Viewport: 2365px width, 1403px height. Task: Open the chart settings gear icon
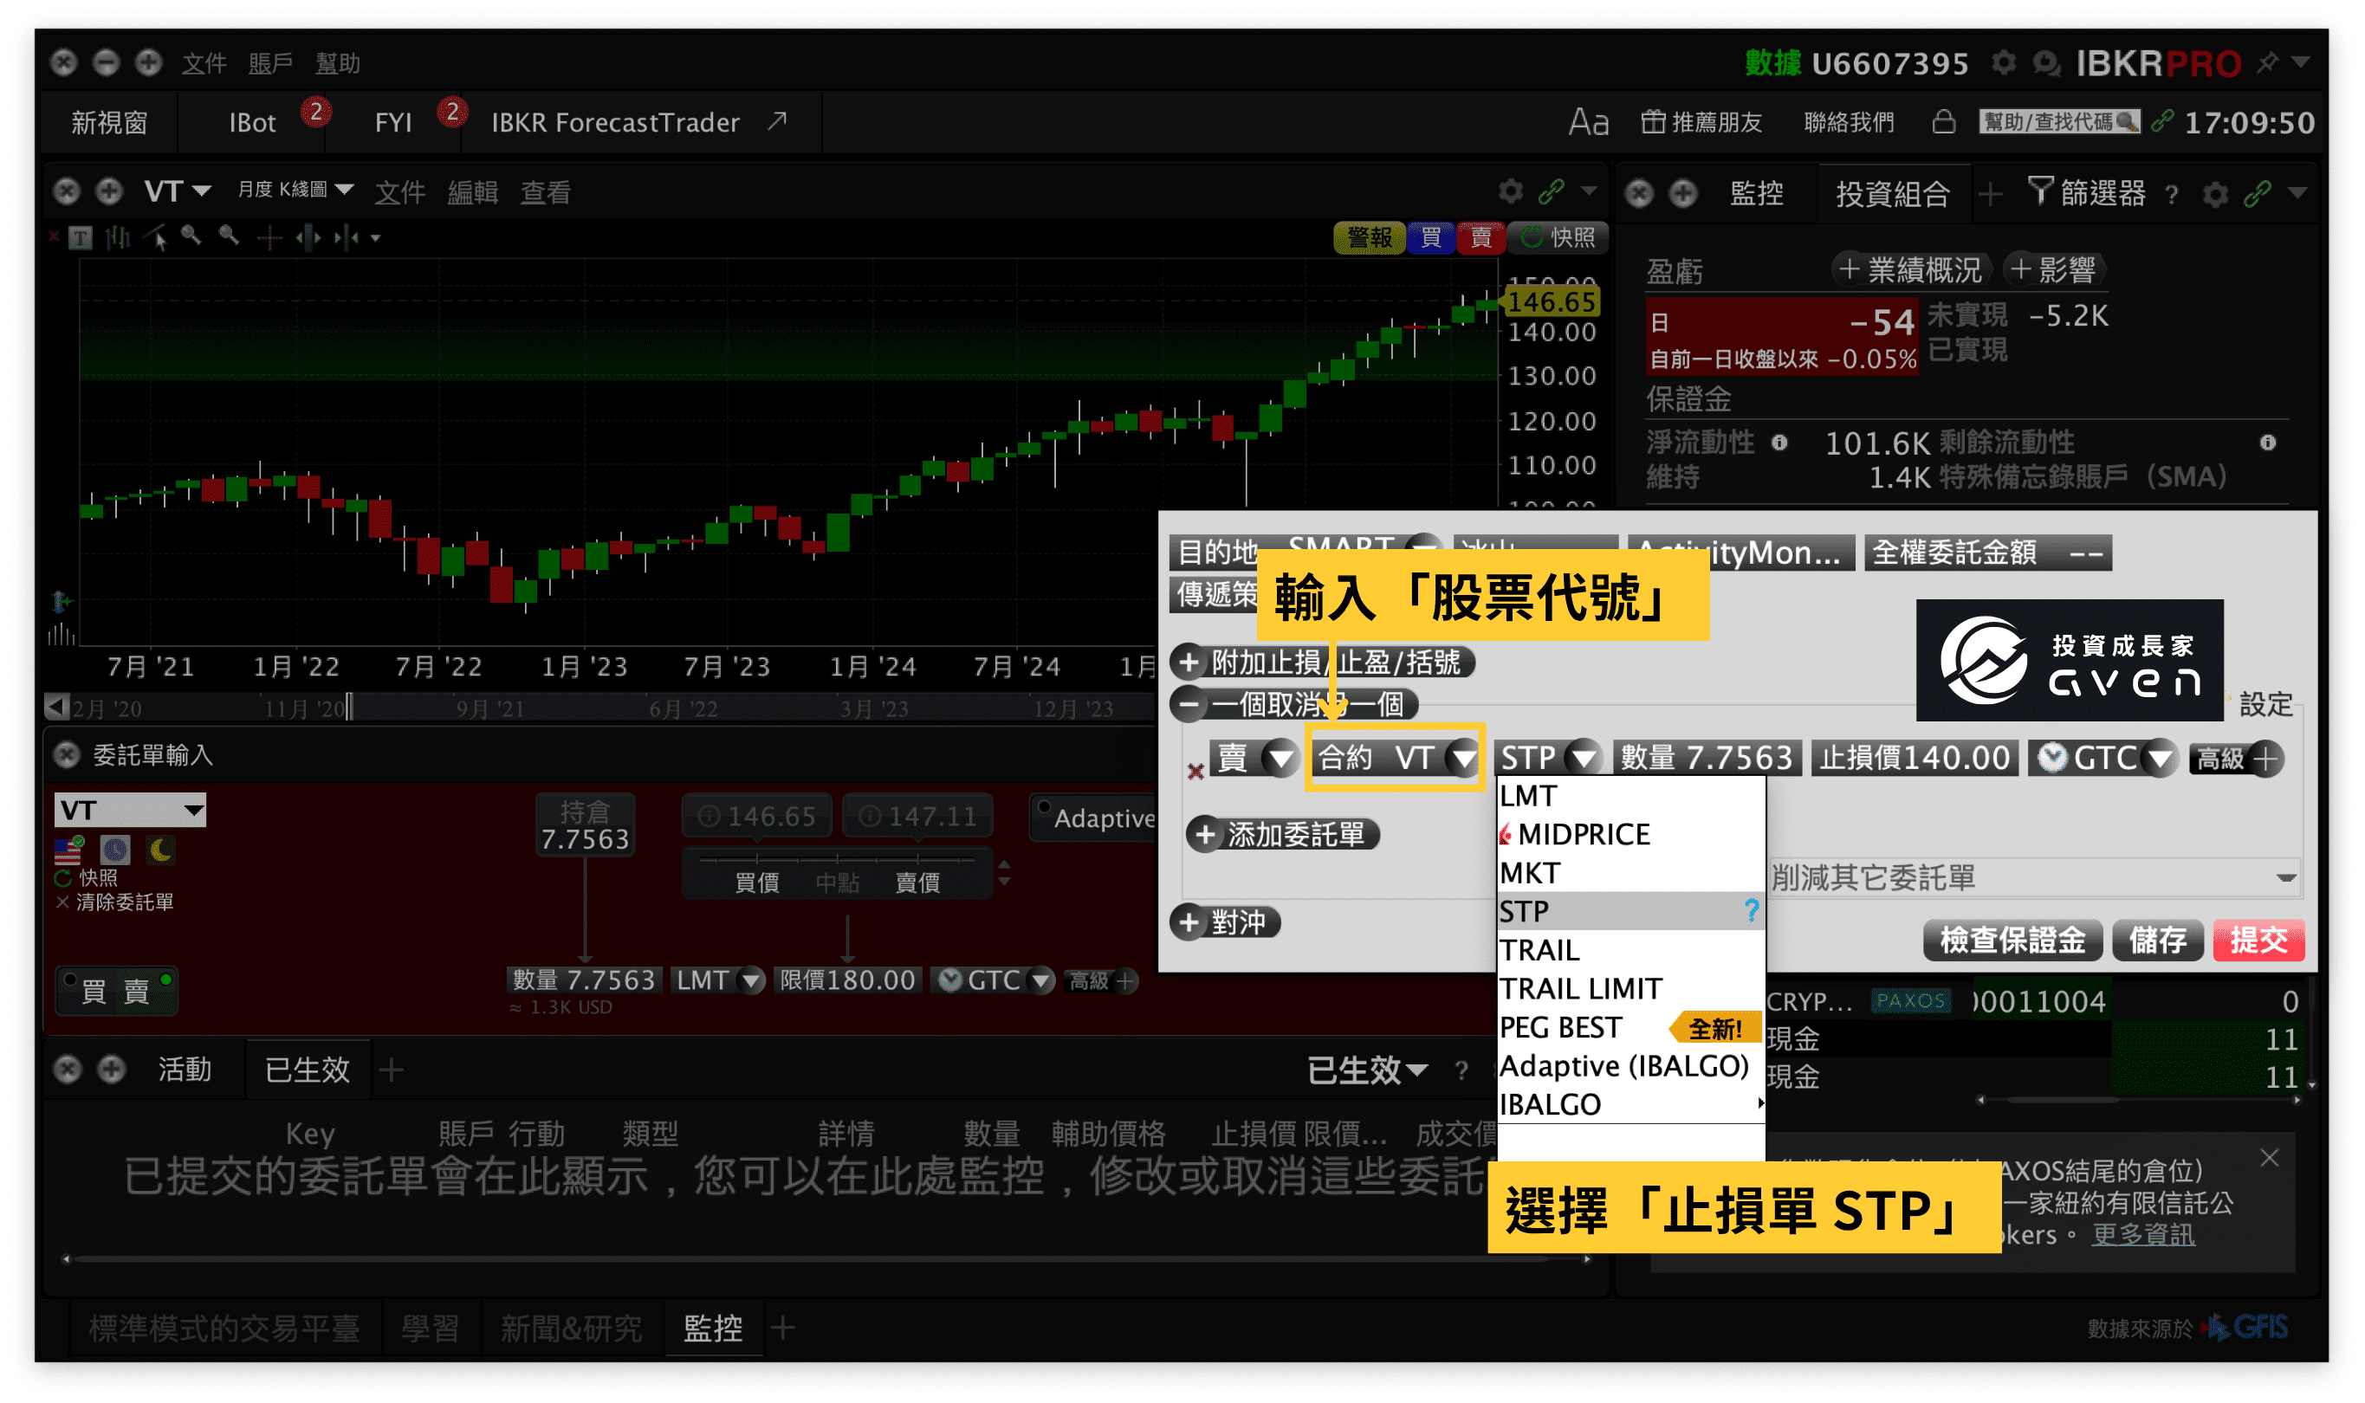pyautogui.click(x=1511, y=191)
